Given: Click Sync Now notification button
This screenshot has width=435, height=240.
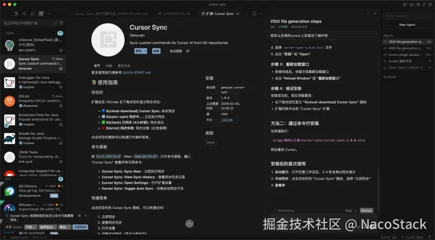Looking at the screenshot, I should [80, 227].
